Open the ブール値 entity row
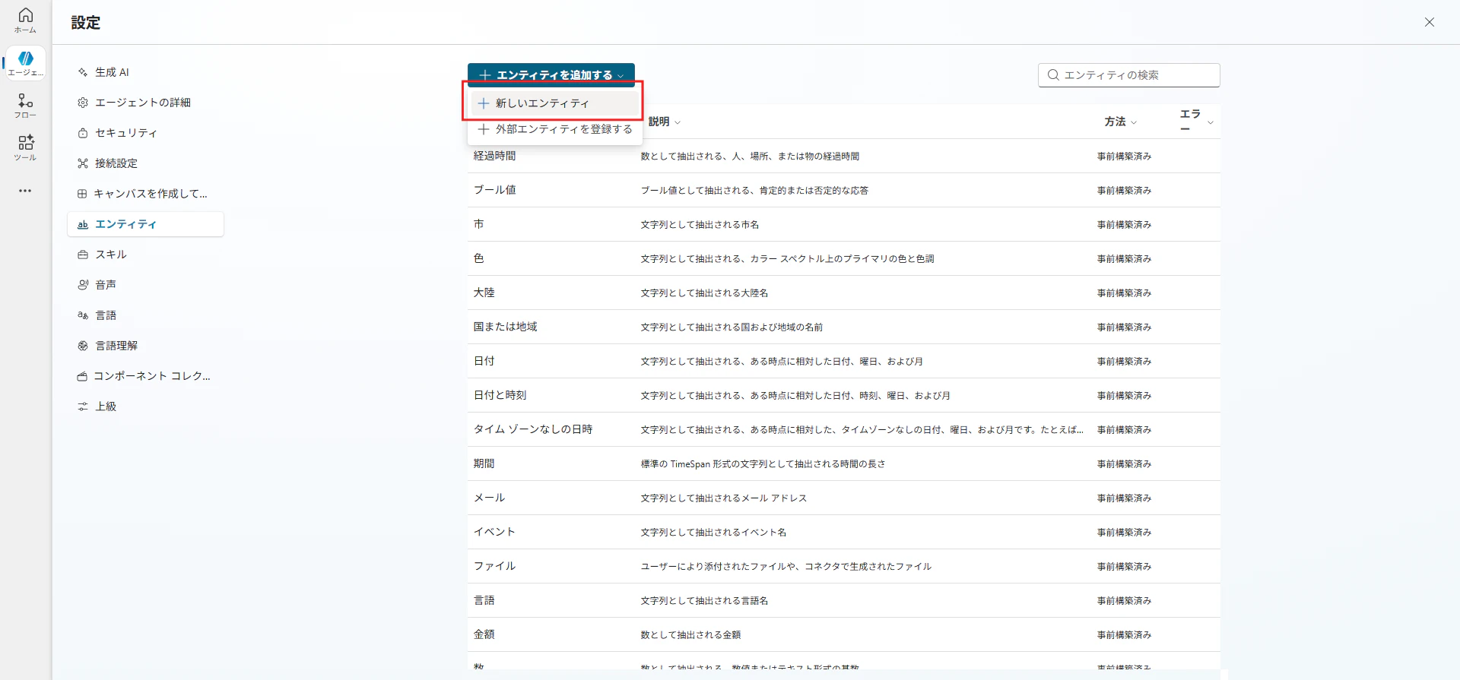 point(844,190)
